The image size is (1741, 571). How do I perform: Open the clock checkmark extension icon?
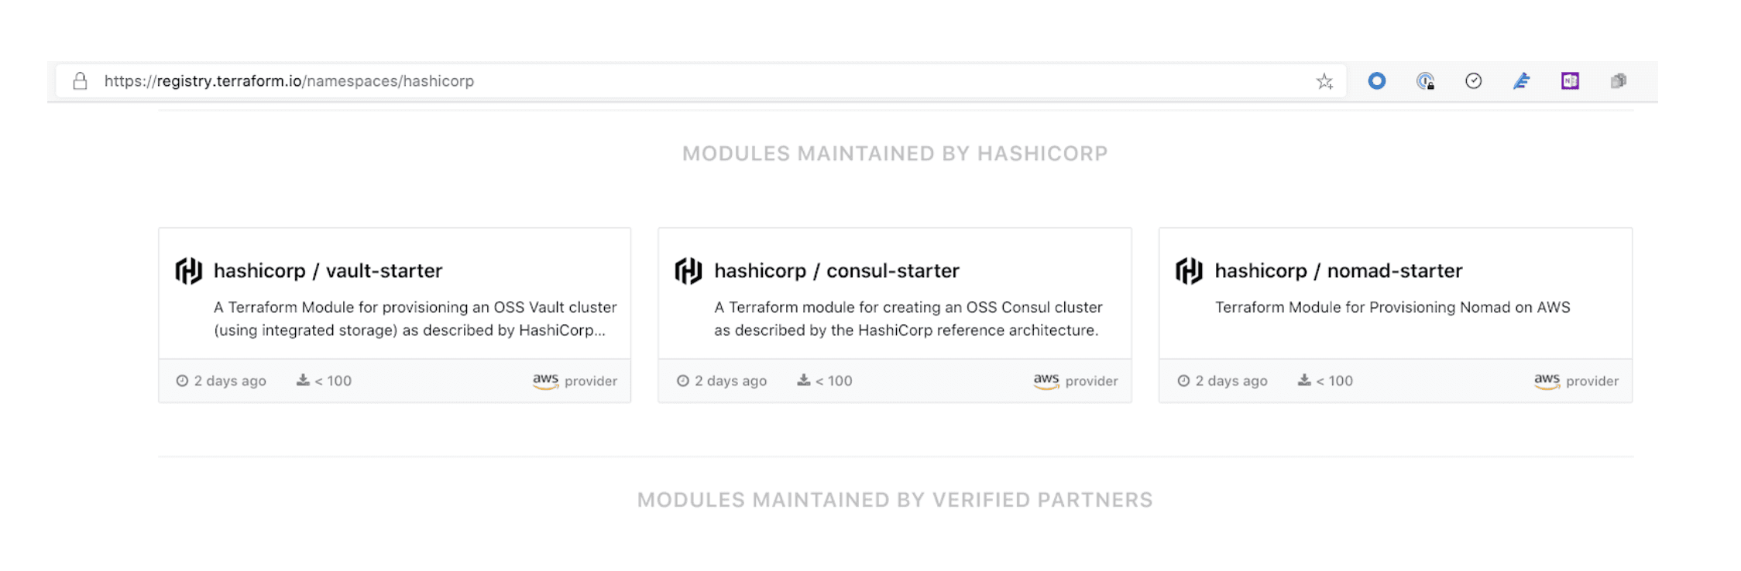(1475, 80)
